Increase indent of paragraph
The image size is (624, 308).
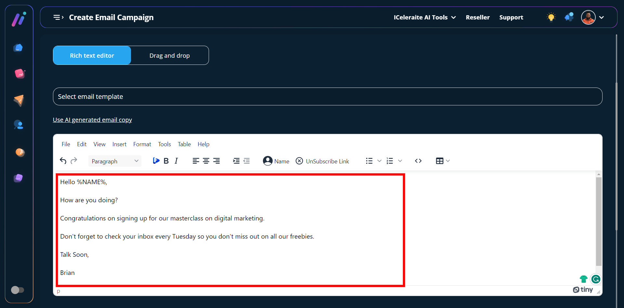[x=236, y=161]
